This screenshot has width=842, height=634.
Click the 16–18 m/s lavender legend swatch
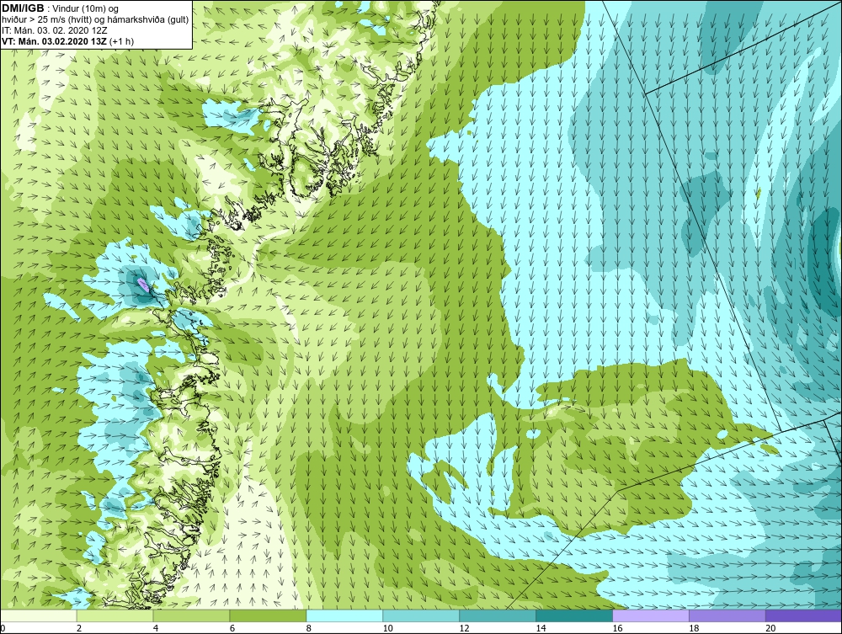pos(650,615)
